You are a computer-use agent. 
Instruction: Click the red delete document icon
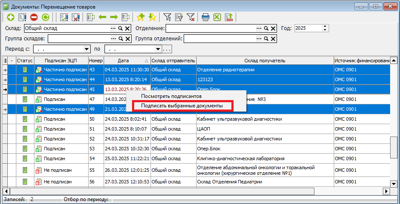[34, 18]
